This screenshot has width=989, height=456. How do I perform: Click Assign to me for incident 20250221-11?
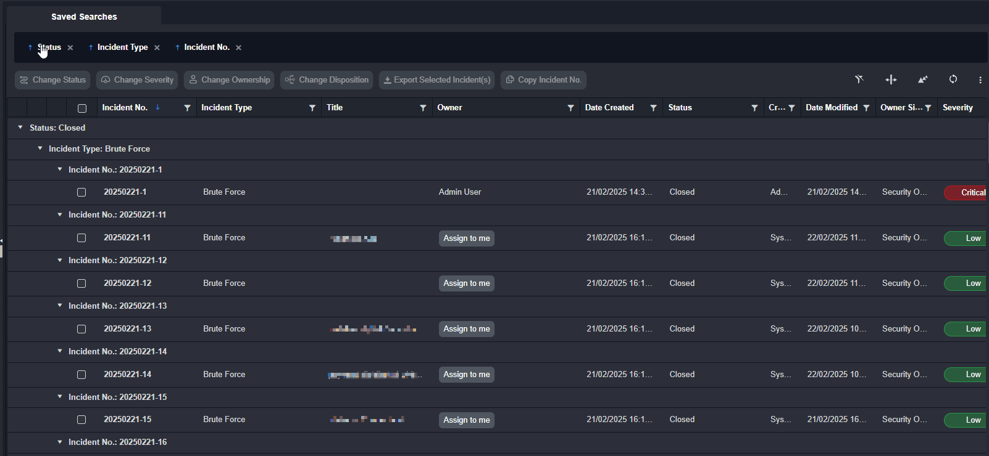466,238
